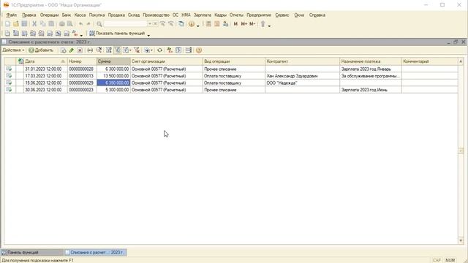Close the inner Списания с расчетного счета window
The height and width of the screenshot is (263, 468).
point(463,42)
